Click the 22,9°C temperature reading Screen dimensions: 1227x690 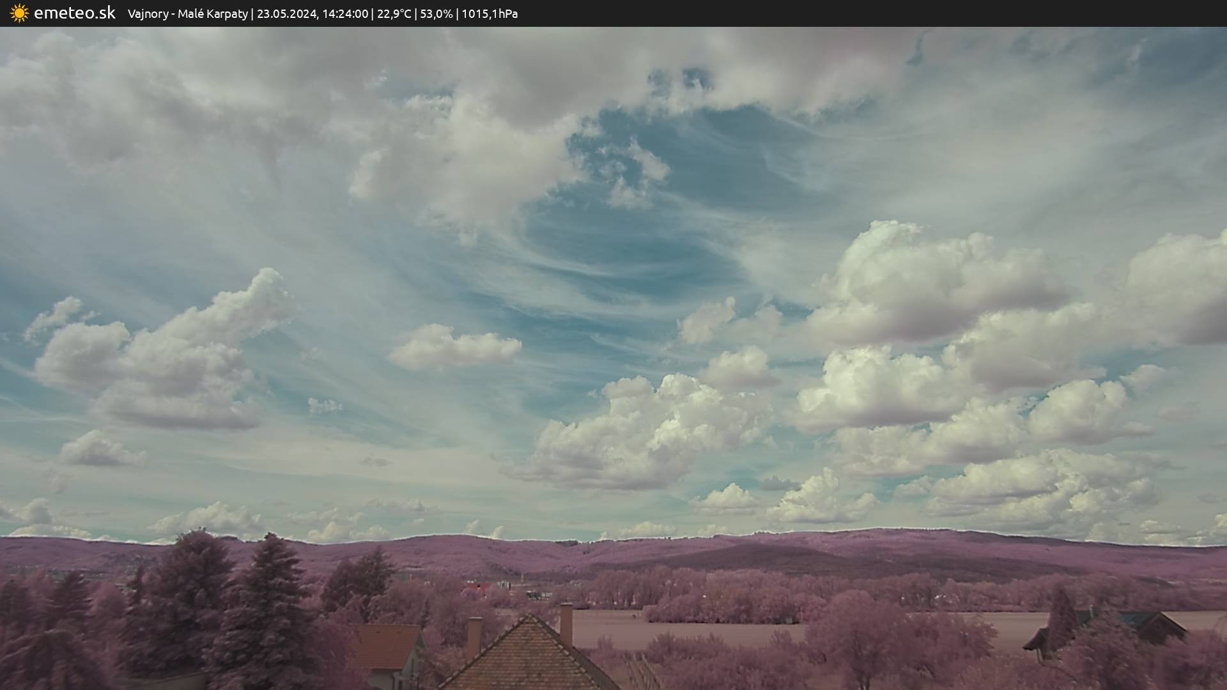pyautogui.click(x=394, y=14)
